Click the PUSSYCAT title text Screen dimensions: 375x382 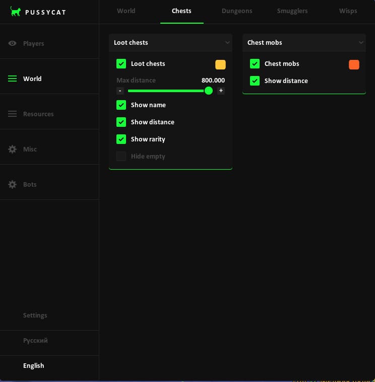tap(46, 12)
